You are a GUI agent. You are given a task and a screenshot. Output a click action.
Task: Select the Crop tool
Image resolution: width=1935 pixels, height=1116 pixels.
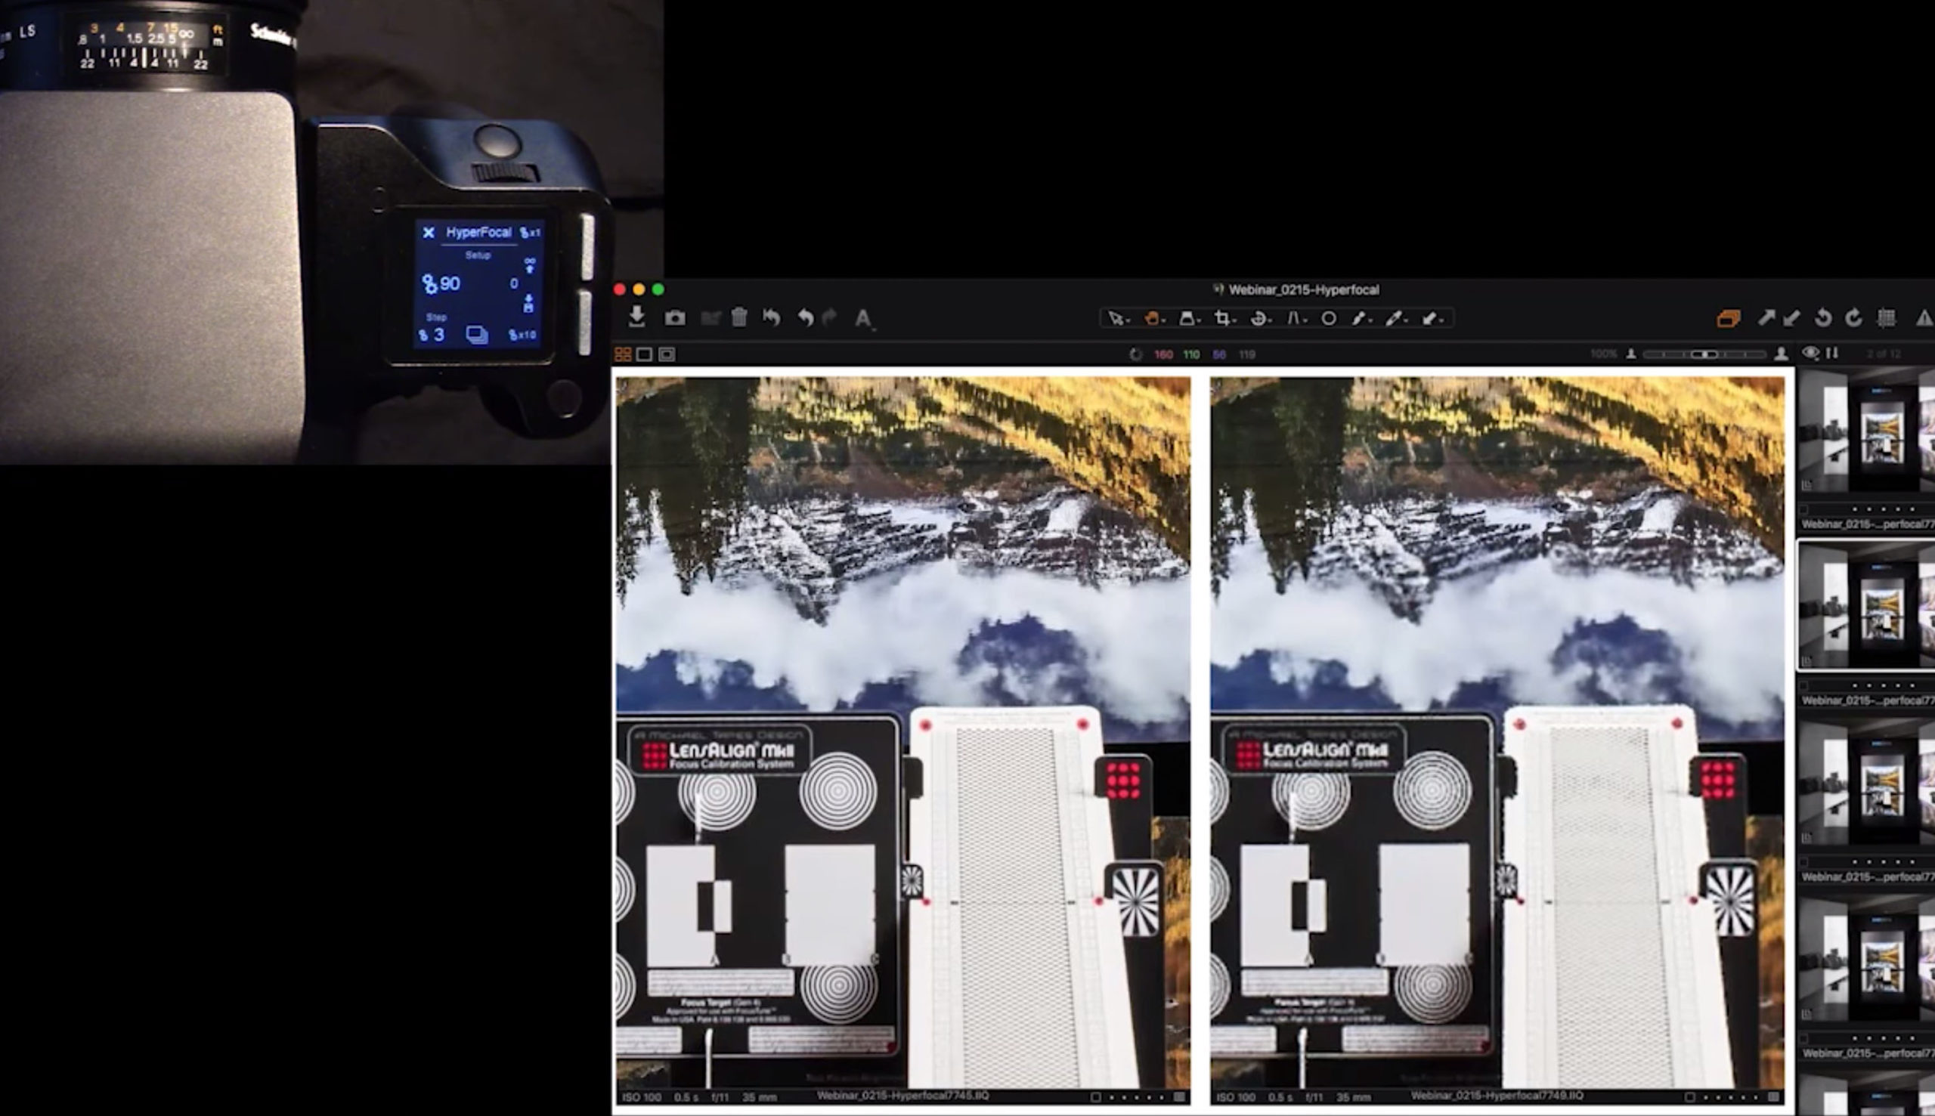[x=1224, y=319]
